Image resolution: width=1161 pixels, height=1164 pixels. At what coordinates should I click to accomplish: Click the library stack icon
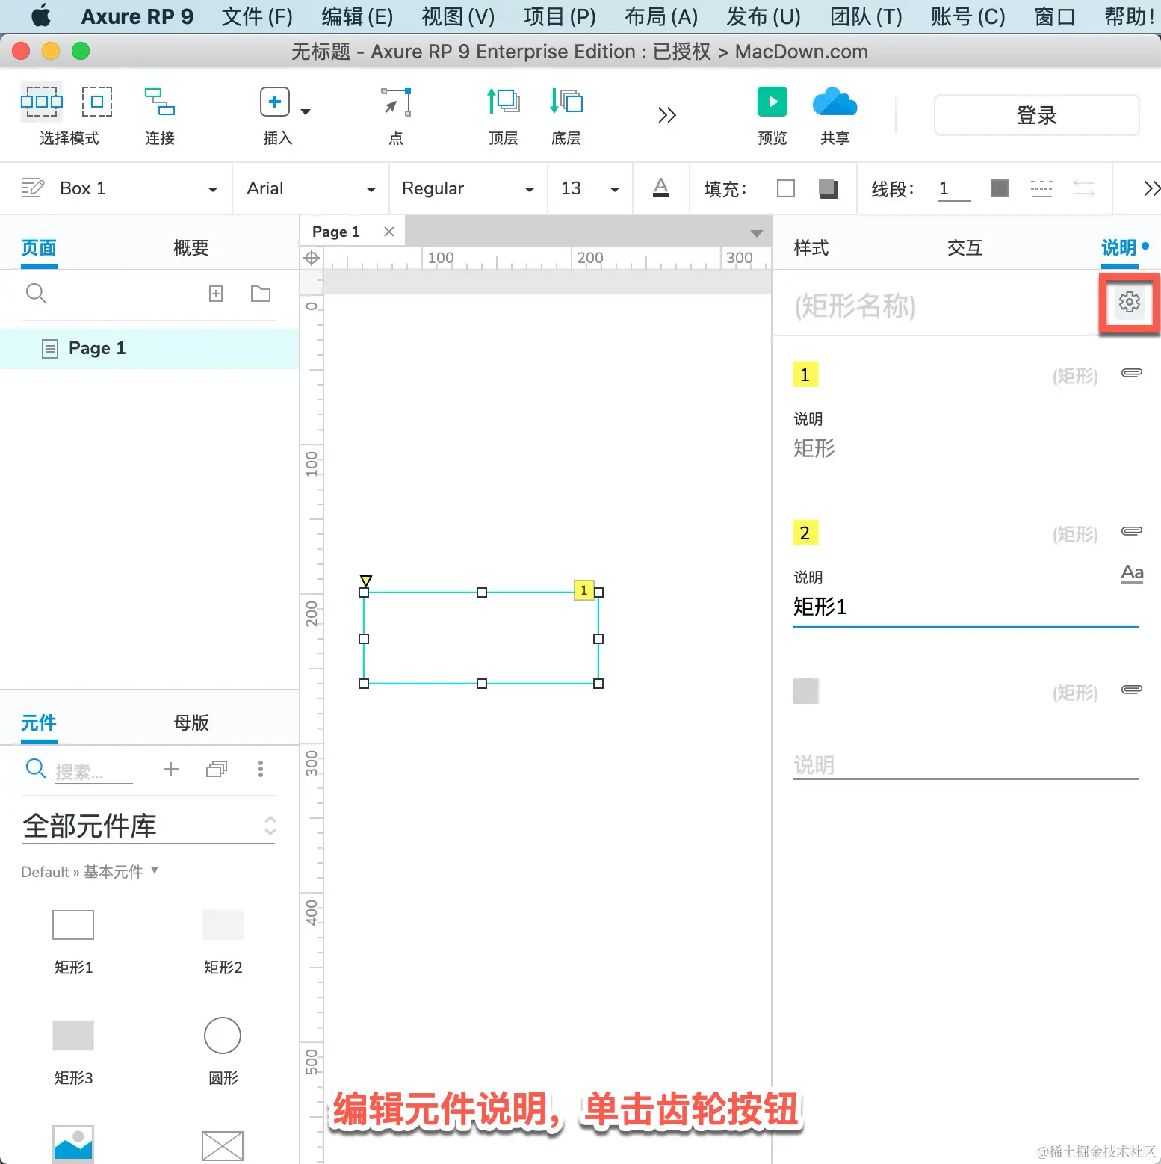217,769
